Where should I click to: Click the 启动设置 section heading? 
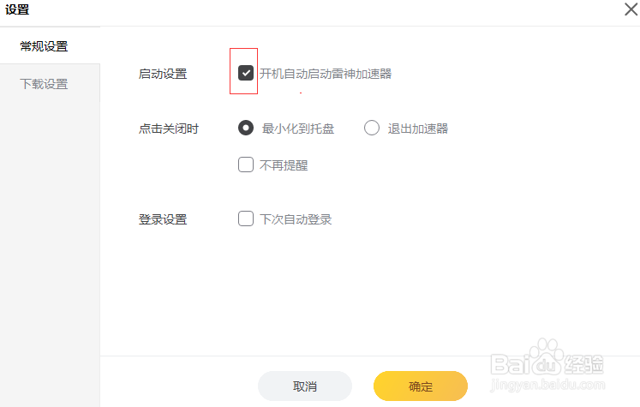[163, 74]
